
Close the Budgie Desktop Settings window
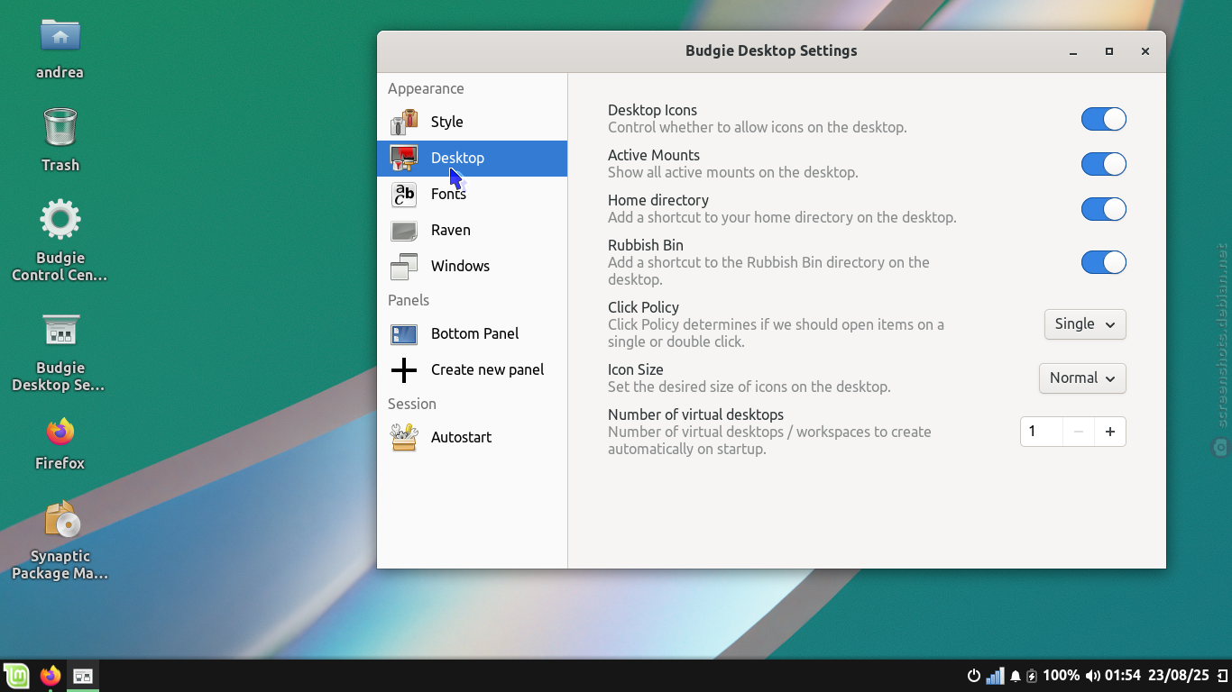pos(1145,51)
